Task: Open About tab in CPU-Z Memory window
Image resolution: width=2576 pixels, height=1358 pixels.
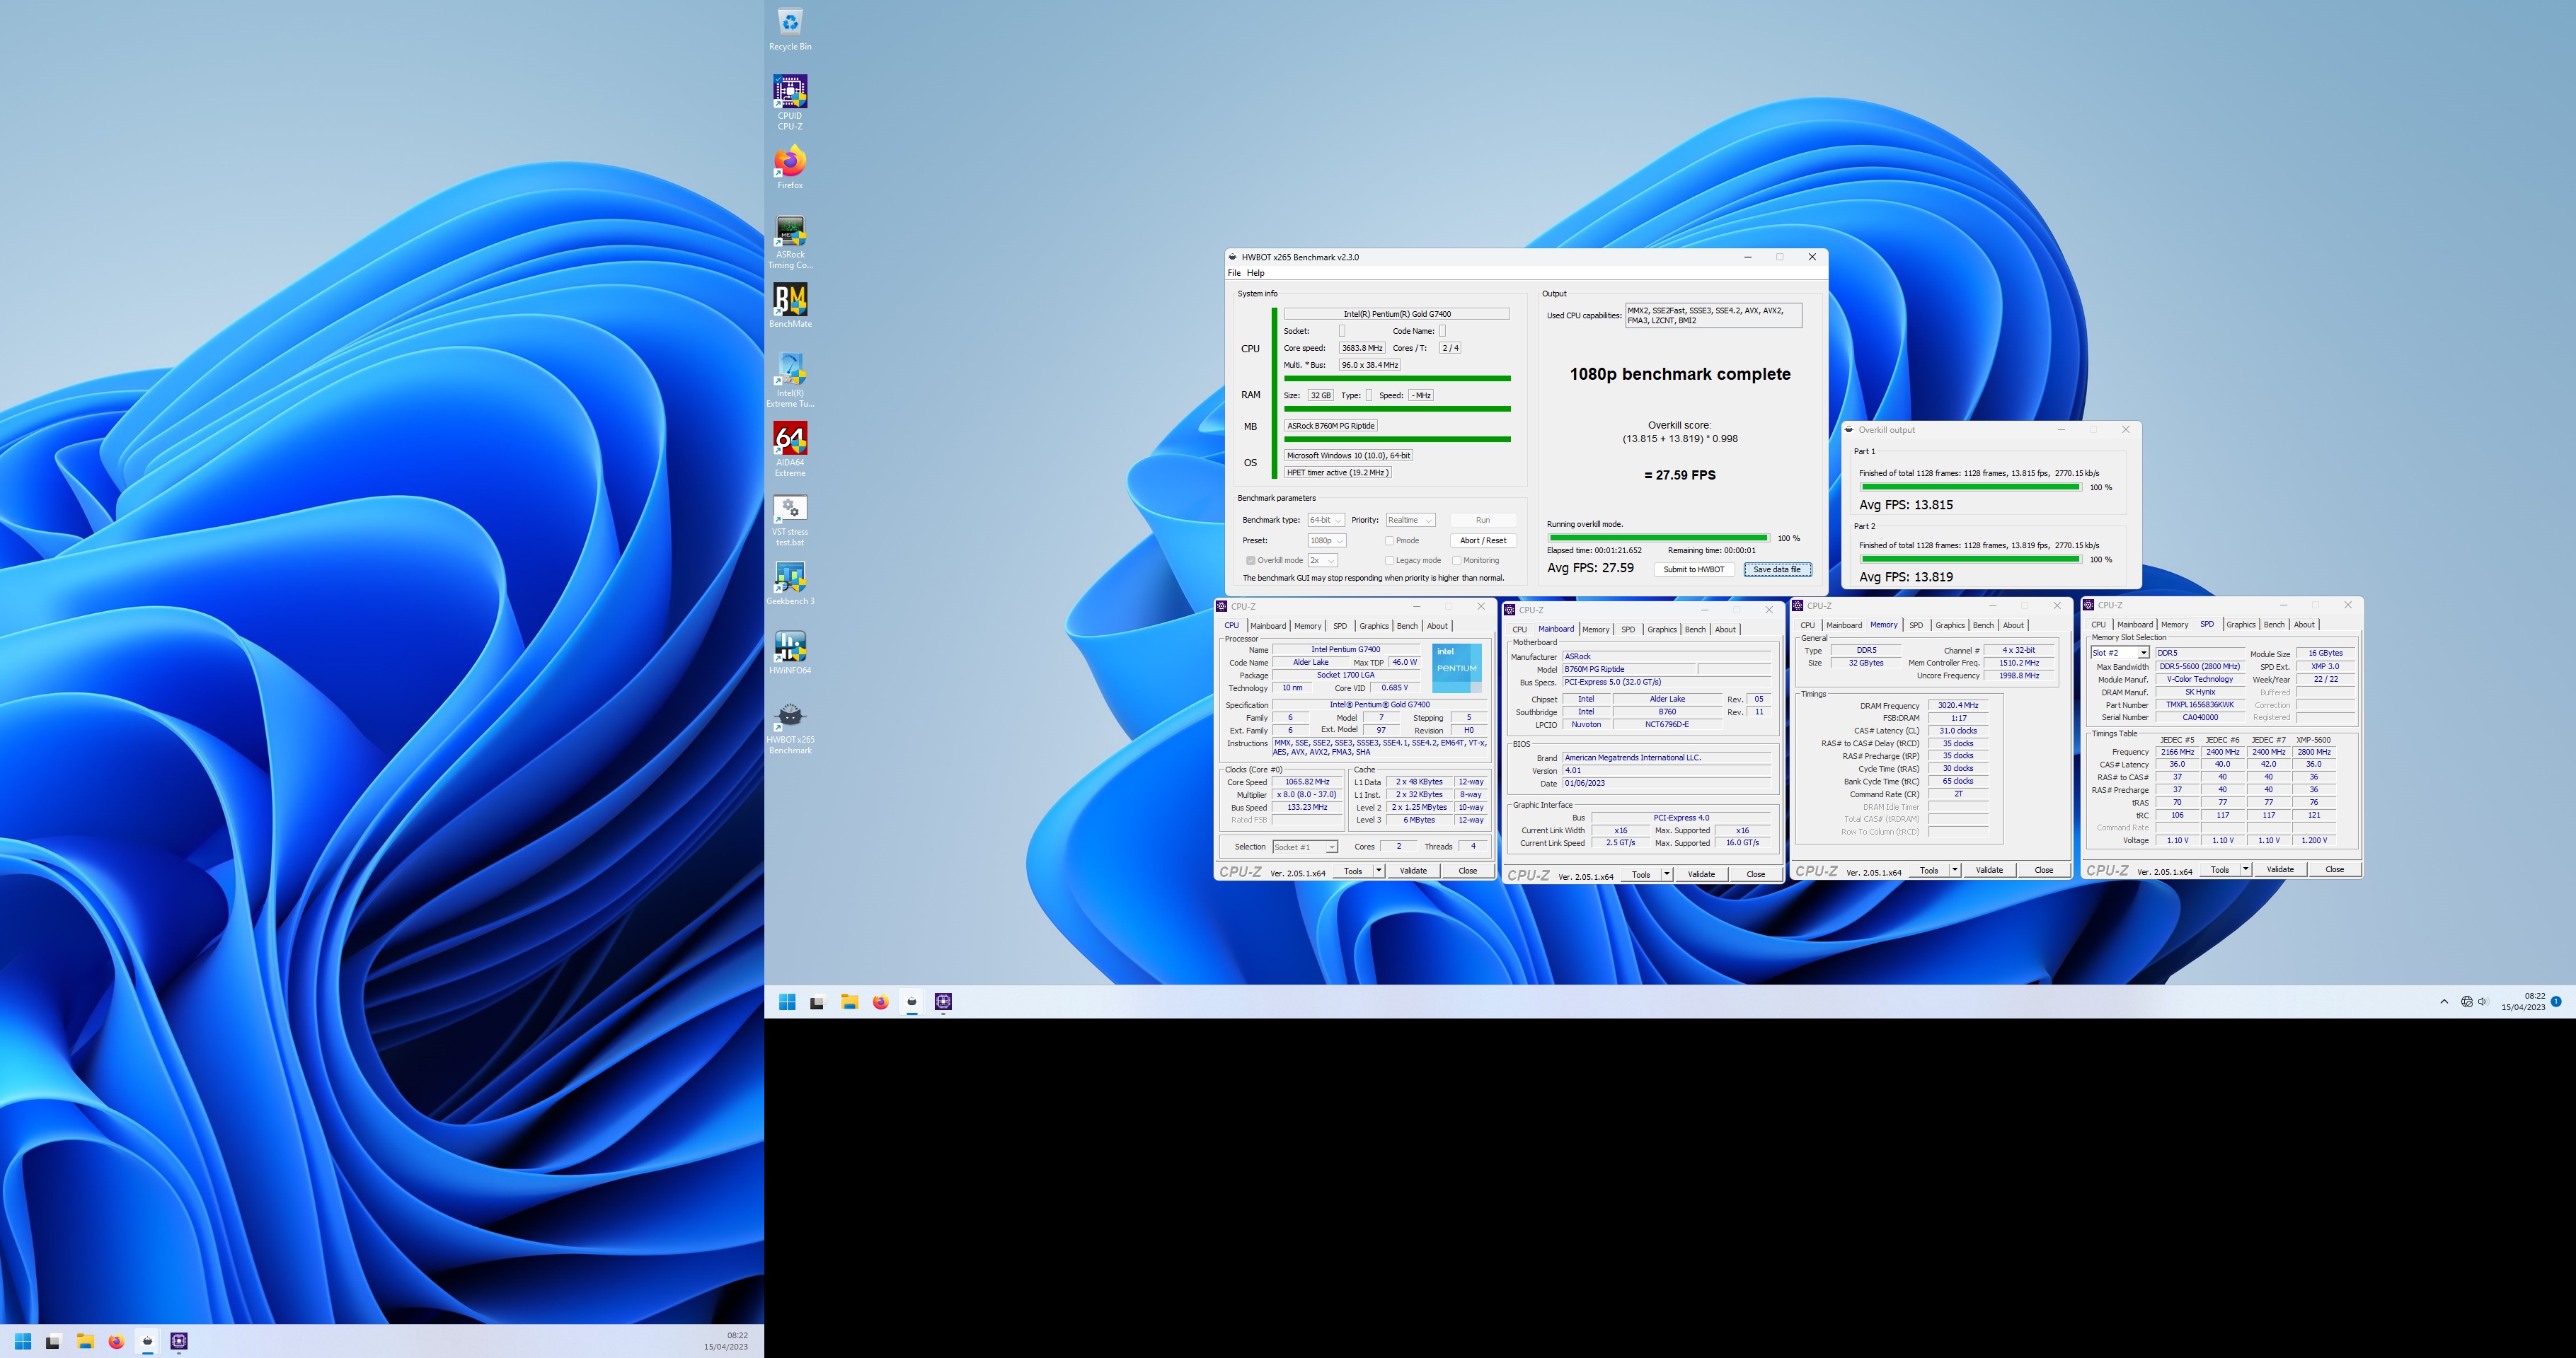Action: (2013, 625)
